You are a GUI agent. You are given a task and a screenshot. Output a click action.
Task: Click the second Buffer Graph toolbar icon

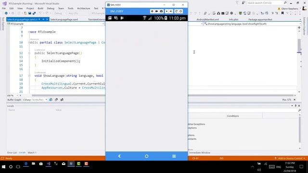pyautogui.click(x=56, y=99)
